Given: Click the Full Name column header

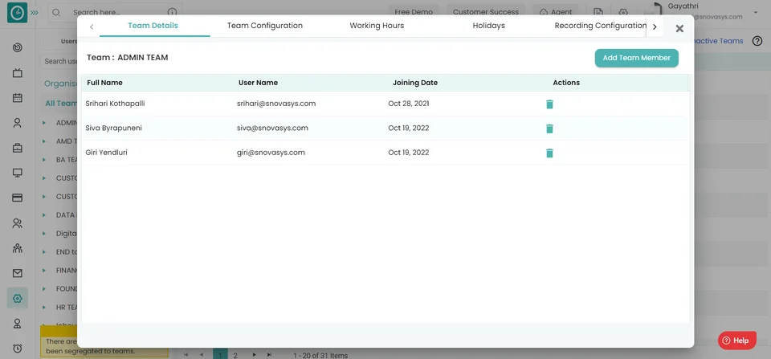Looking at the screenshot, I should [104, 83].
